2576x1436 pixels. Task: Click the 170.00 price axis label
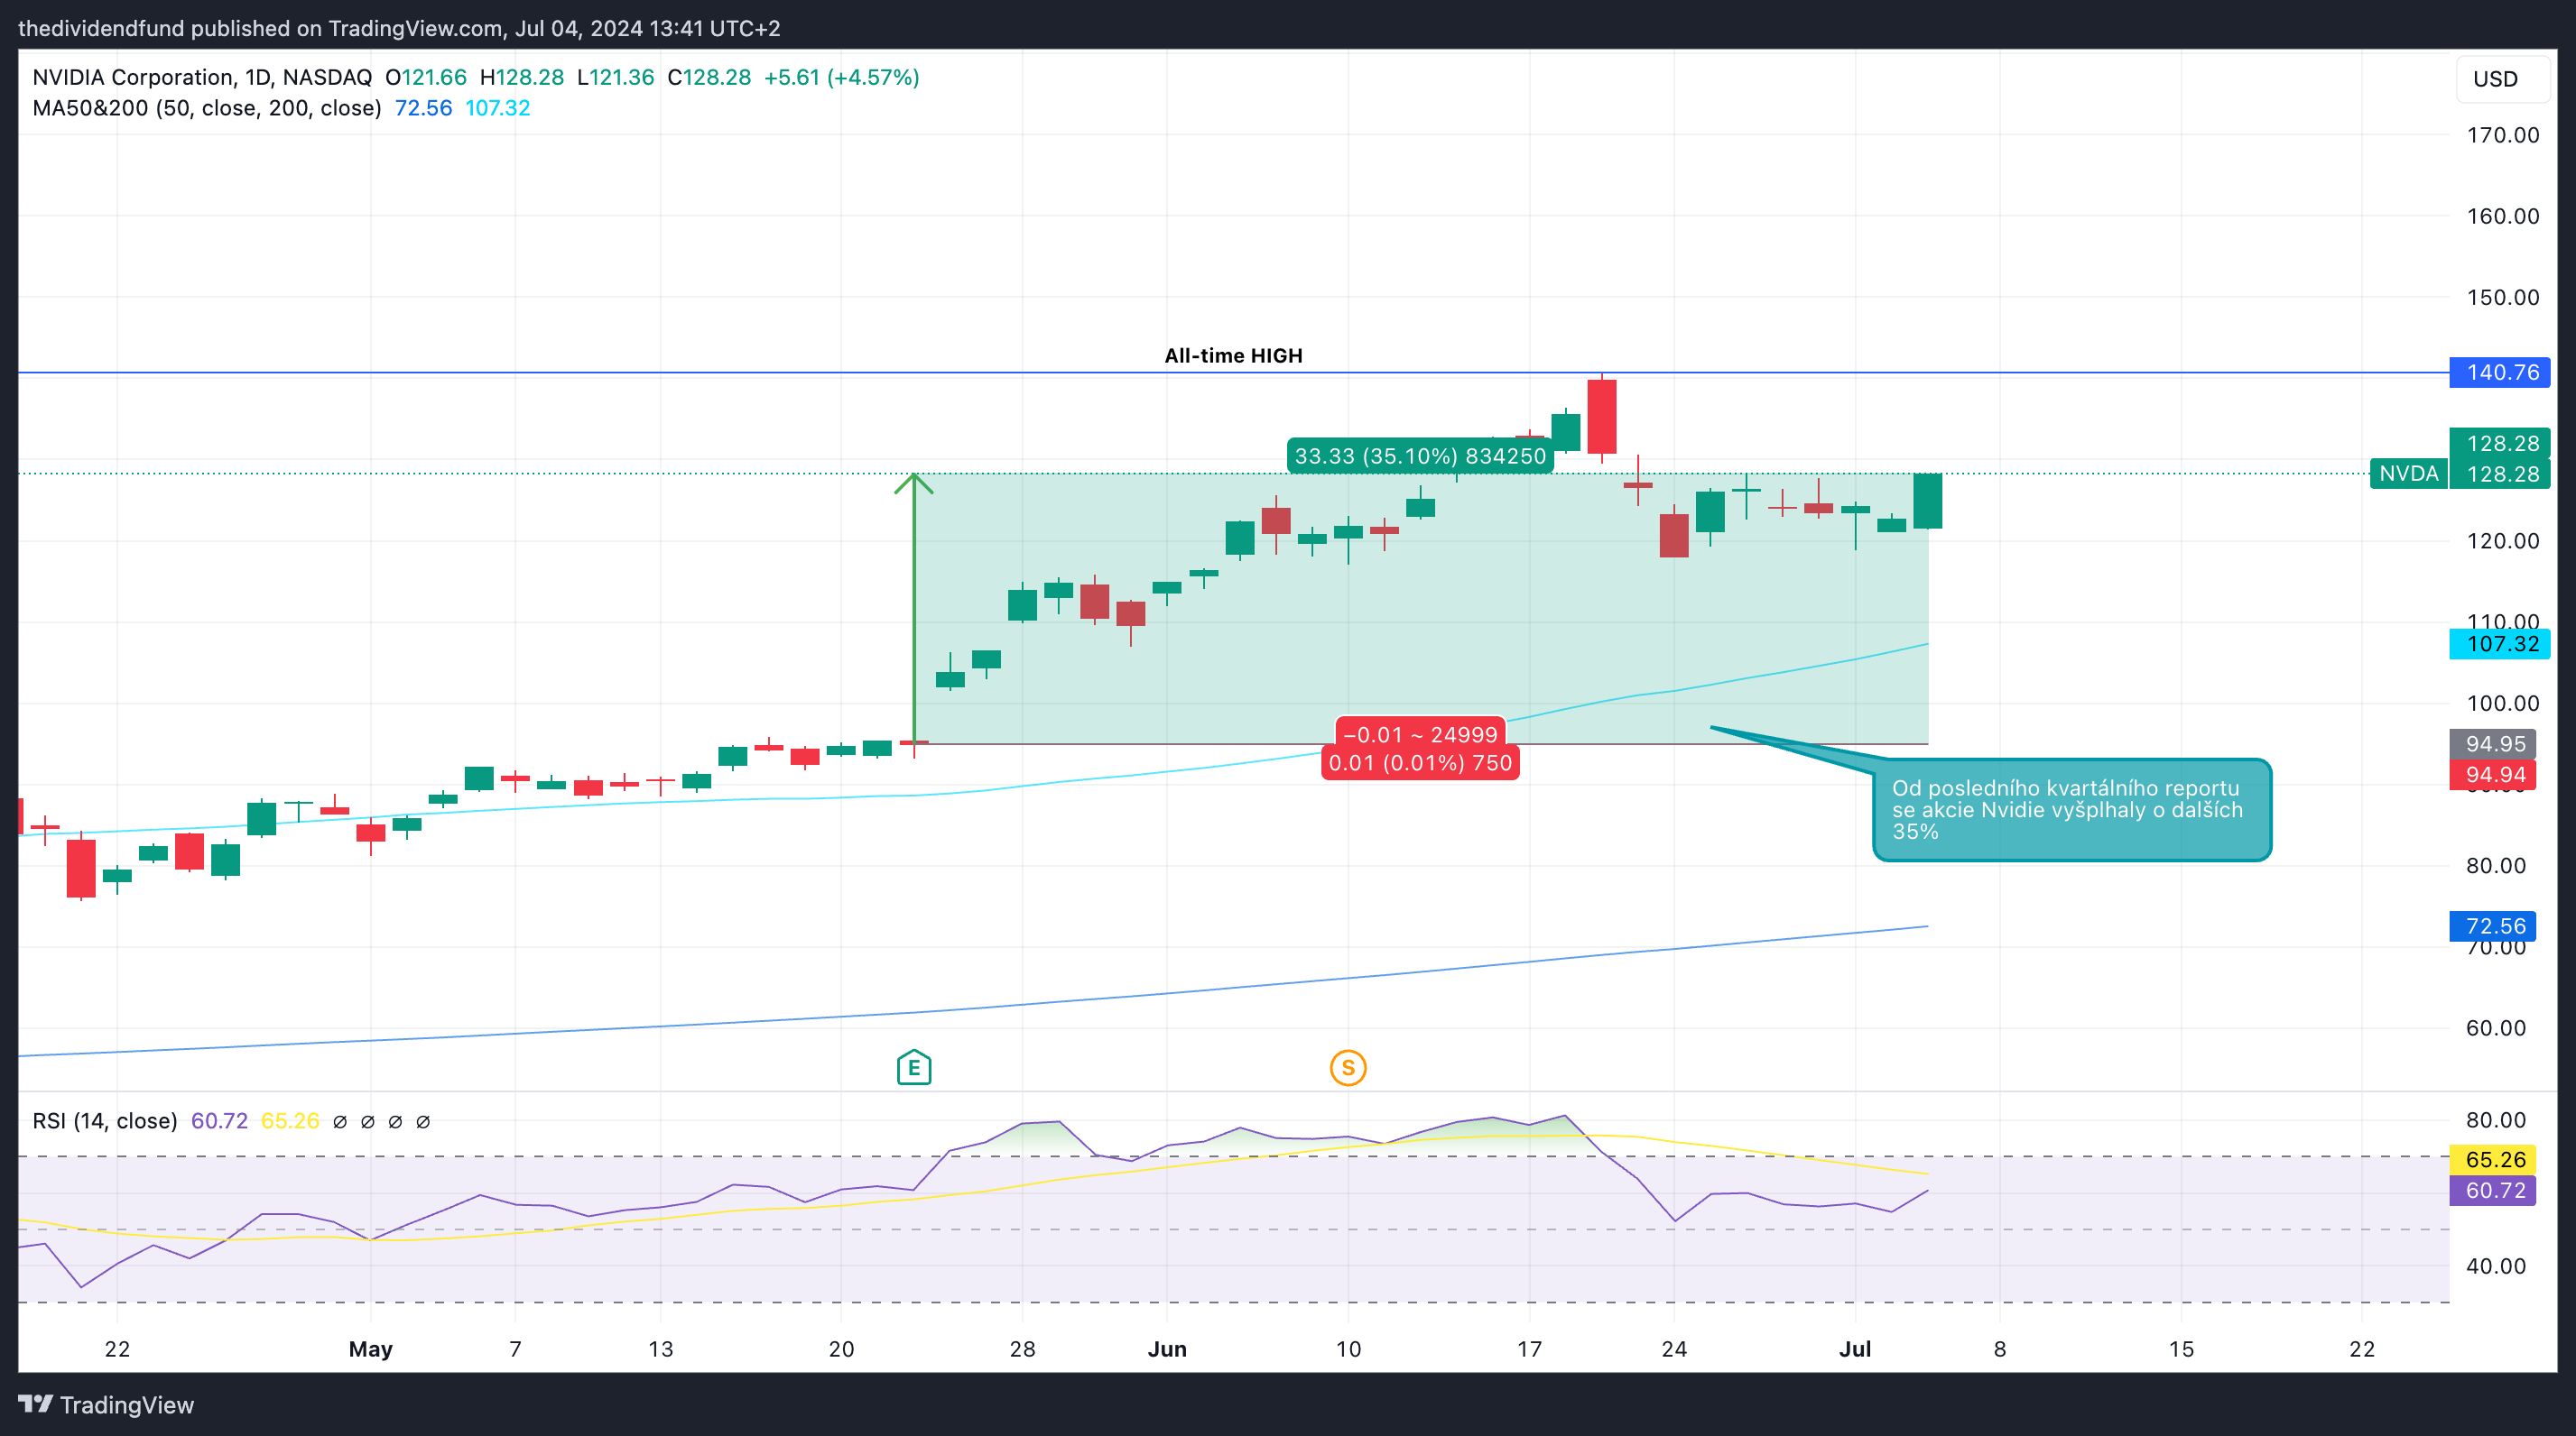[2502, 135]
